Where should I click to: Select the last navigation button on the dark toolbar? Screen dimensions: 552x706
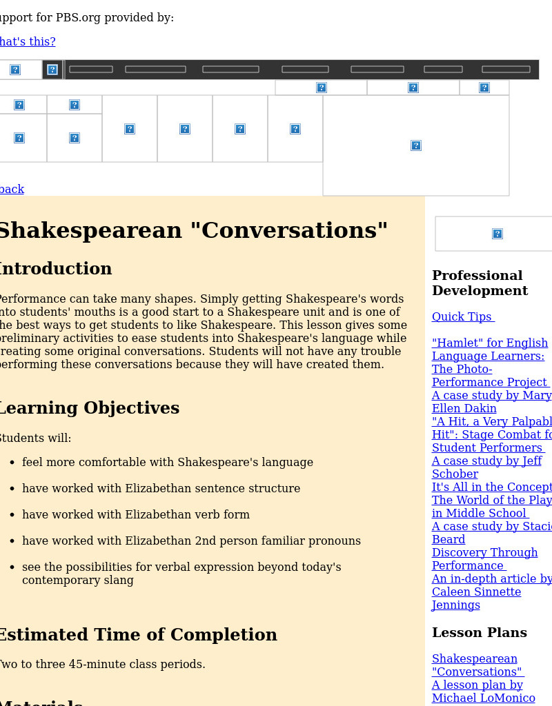point(506,69)
